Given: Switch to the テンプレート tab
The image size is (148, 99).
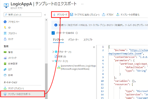Looking at the screenshot, I should [x=58, y=40].
